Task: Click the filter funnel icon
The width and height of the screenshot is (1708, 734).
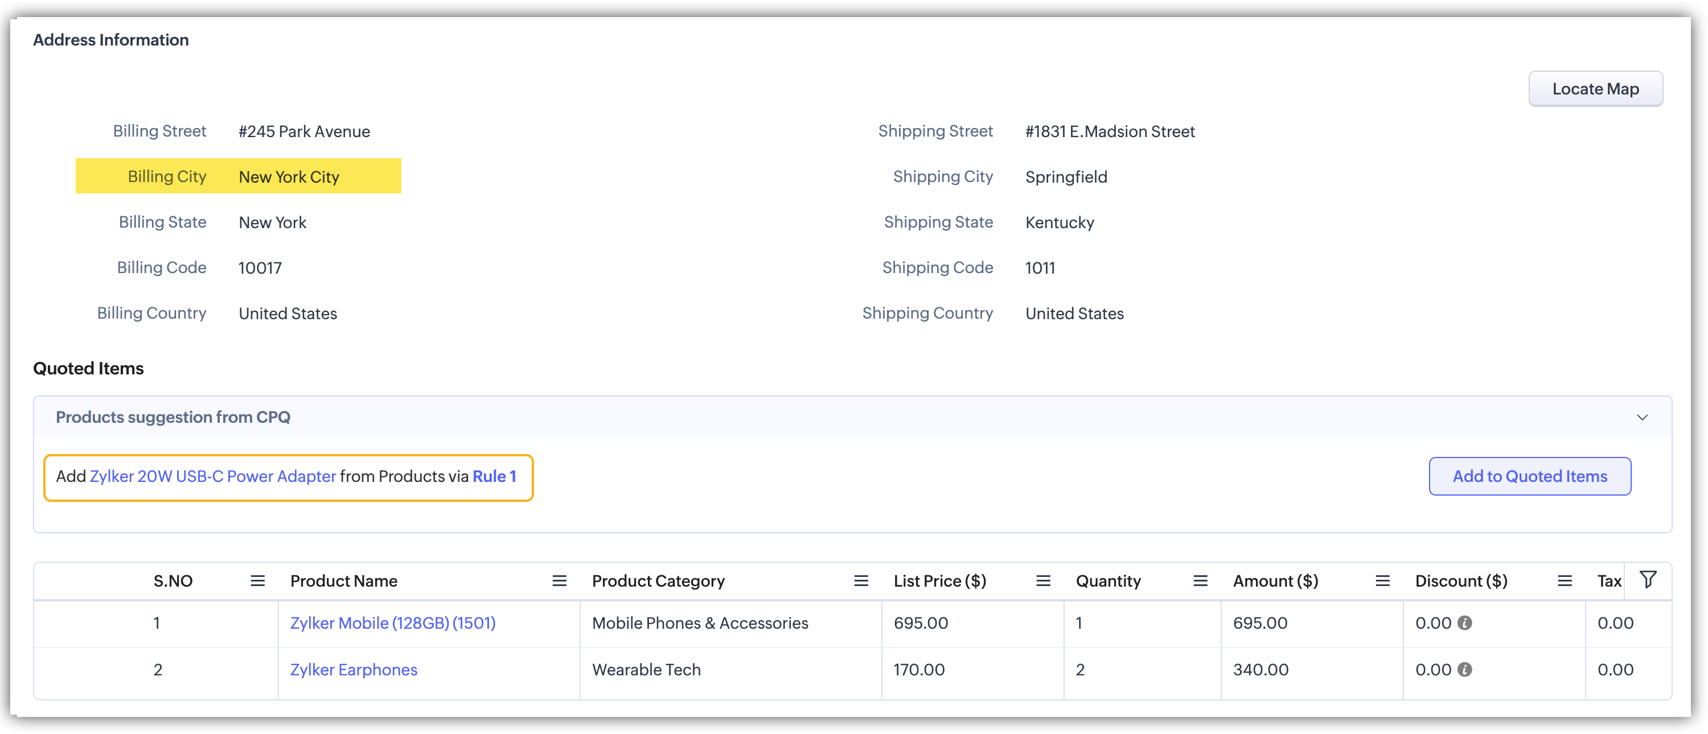Action: 1648,580
